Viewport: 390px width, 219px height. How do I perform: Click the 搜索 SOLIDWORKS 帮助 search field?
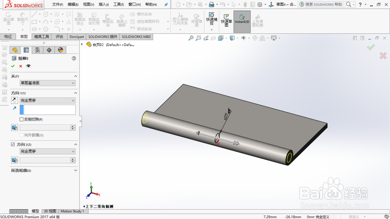pos(324,4)
